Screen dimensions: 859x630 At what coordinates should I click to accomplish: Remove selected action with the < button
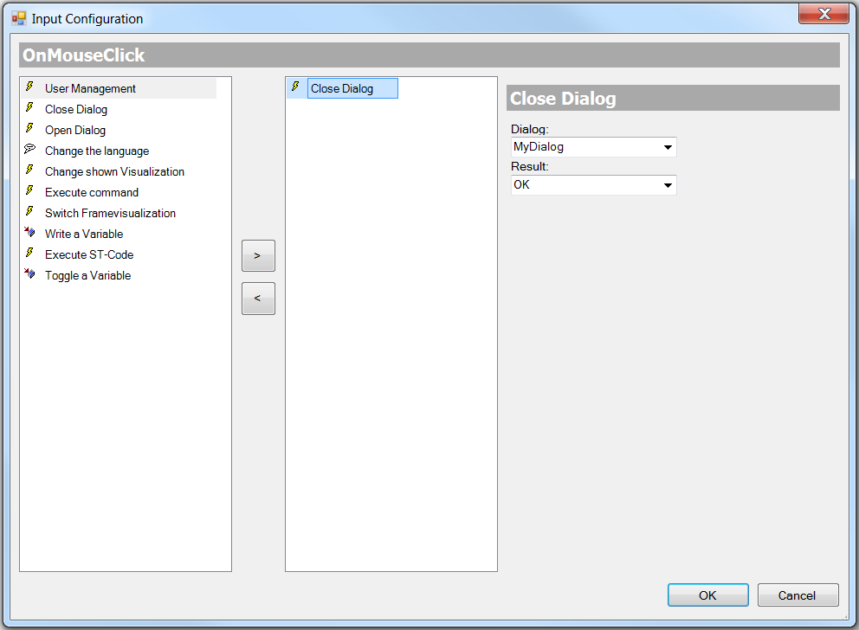click(258, 299)
